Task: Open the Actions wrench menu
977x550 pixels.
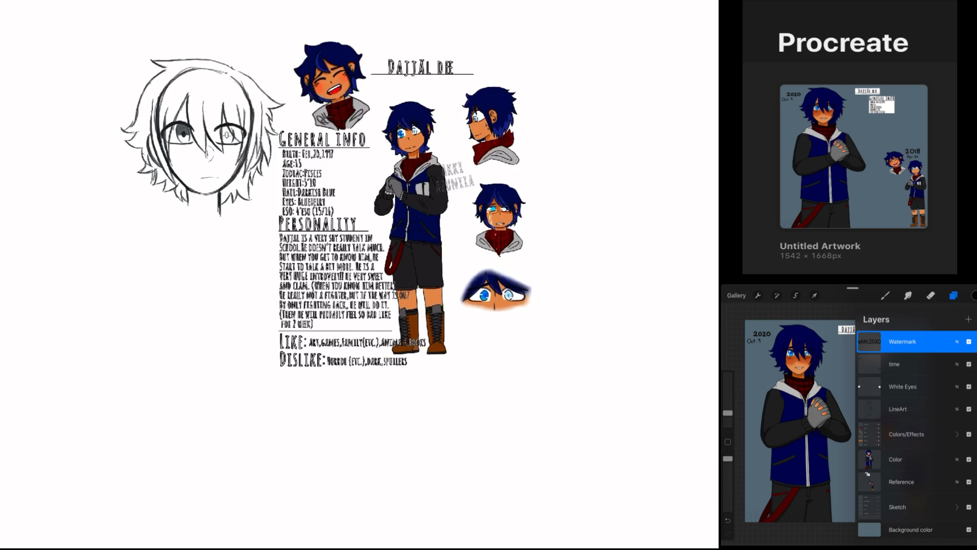Action: (758, 295)
